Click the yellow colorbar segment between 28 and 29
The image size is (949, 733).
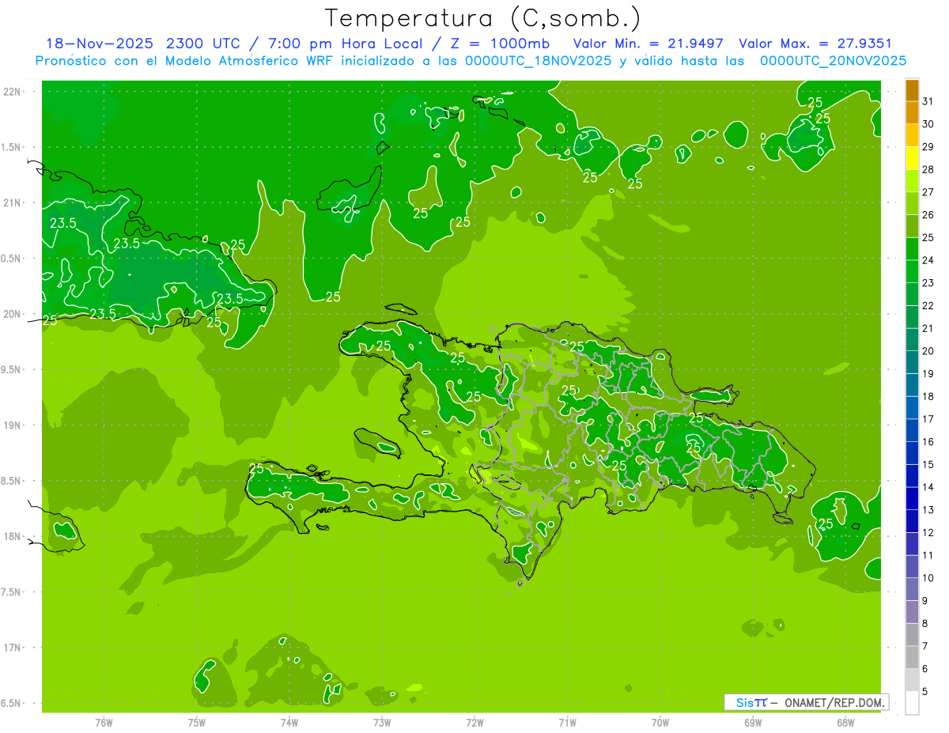point(912,158)
